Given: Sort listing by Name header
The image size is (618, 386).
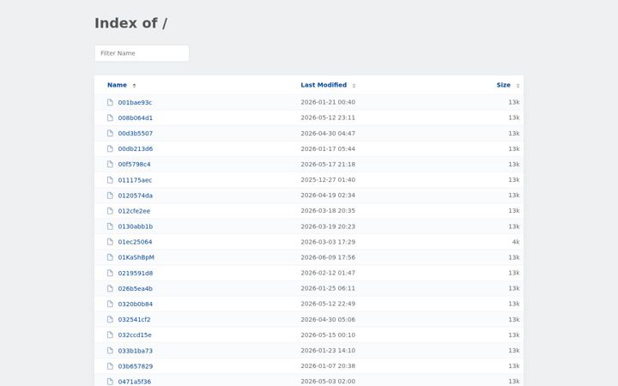Looking at the screenshot, I should click(x=117, y=85).
